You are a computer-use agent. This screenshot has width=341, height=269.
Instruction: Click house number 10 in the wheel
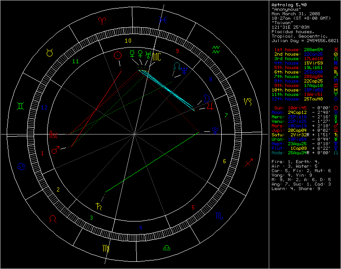[x=128, y=41]
